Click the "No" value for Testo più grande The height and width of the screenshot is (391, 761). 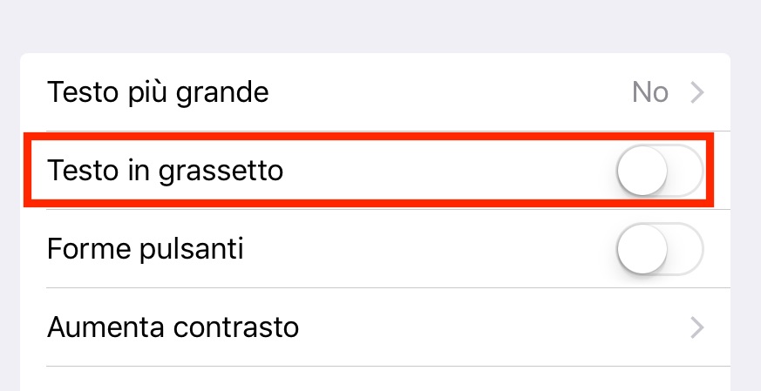pos(650,92)
